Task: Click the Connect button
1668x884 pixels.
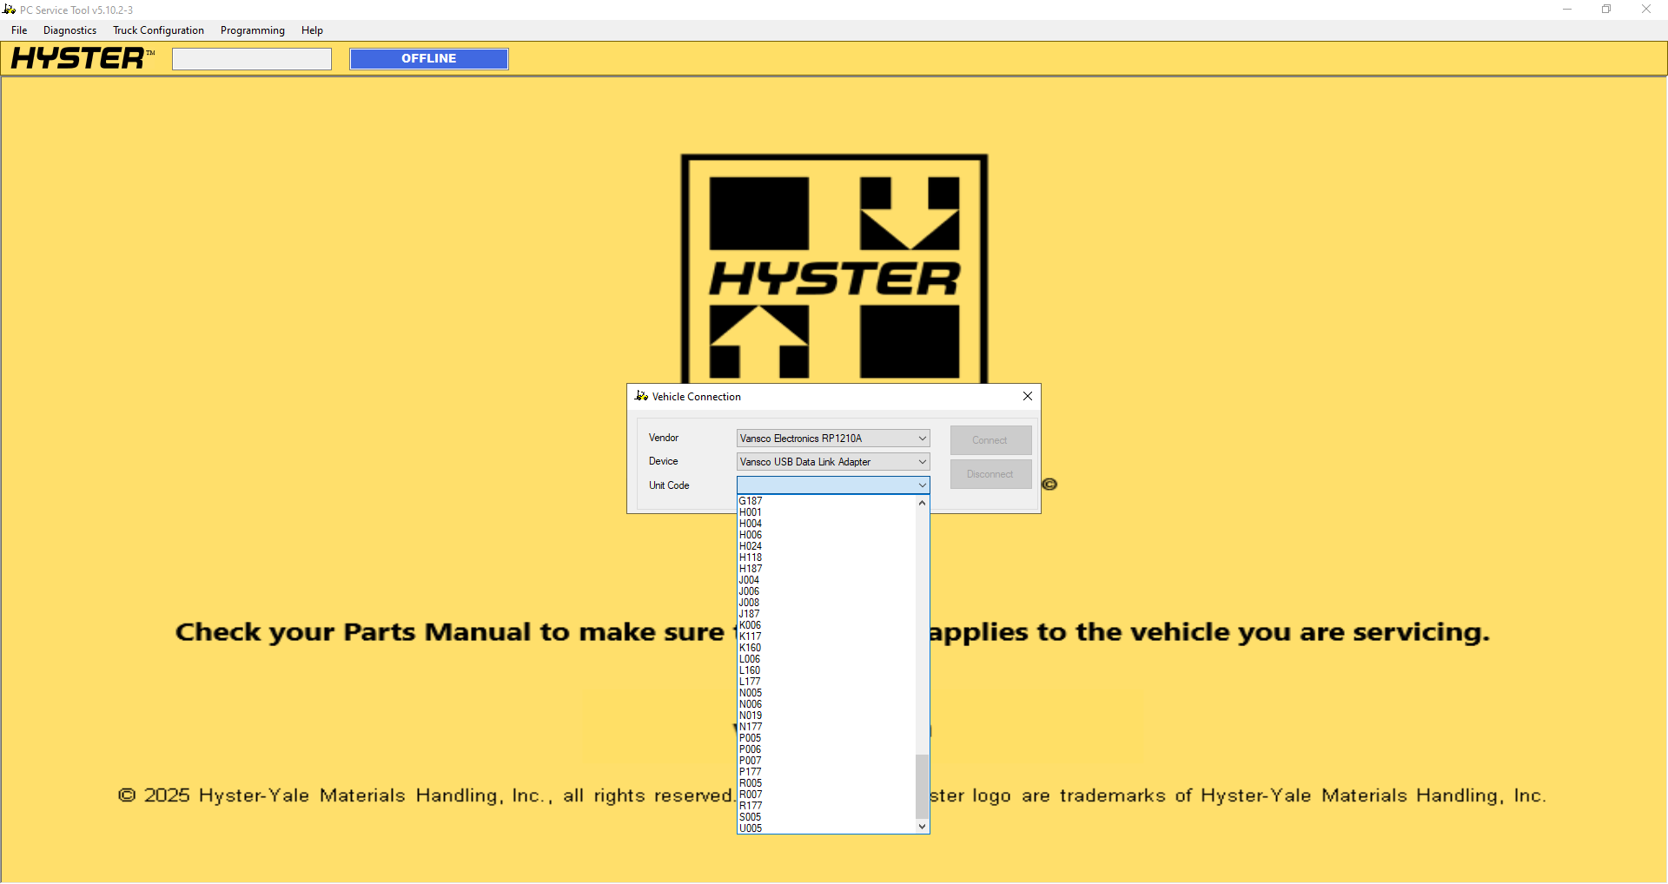Action: (990, 440)
